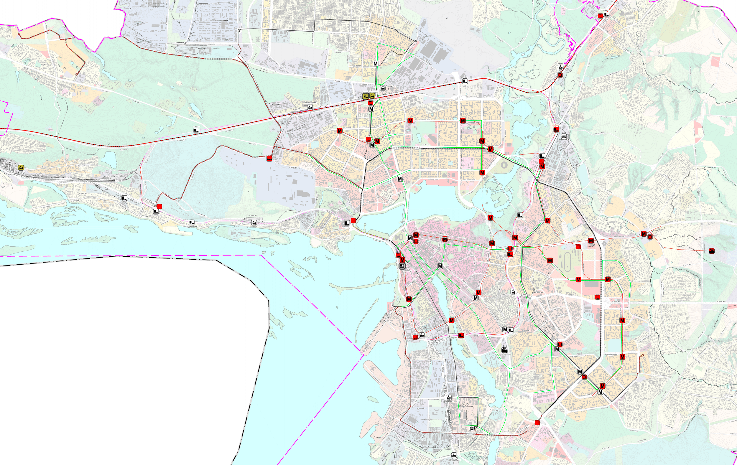
Task: Select the red platform icon on the southern pink dotted line
Action: click(x=461, y=336)
